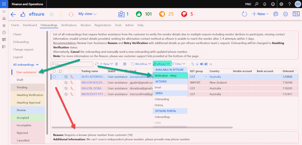Open the help question mark icon
The height and width of the screenshot is (145, 302).
point(290,4)
